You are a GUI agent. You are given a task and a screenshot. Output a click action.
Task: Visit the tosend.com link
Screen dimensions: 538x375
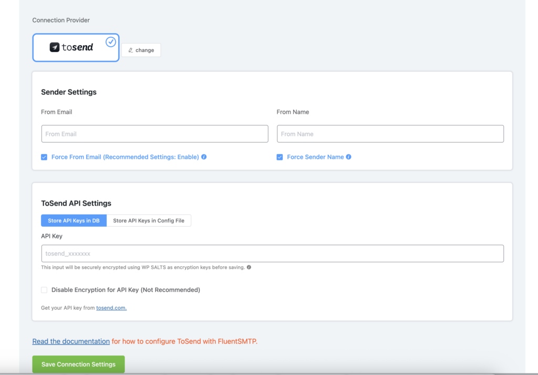point(111,308)
